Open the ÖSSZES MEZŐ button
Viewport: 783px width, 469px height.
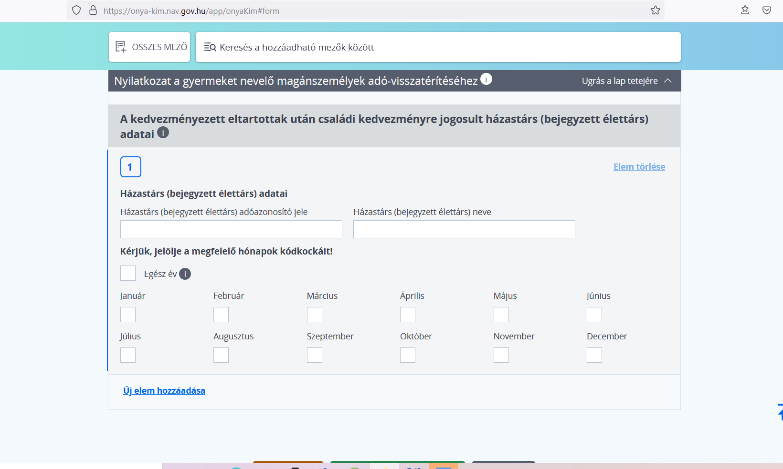pyautogui.click(x=149, y=47)
